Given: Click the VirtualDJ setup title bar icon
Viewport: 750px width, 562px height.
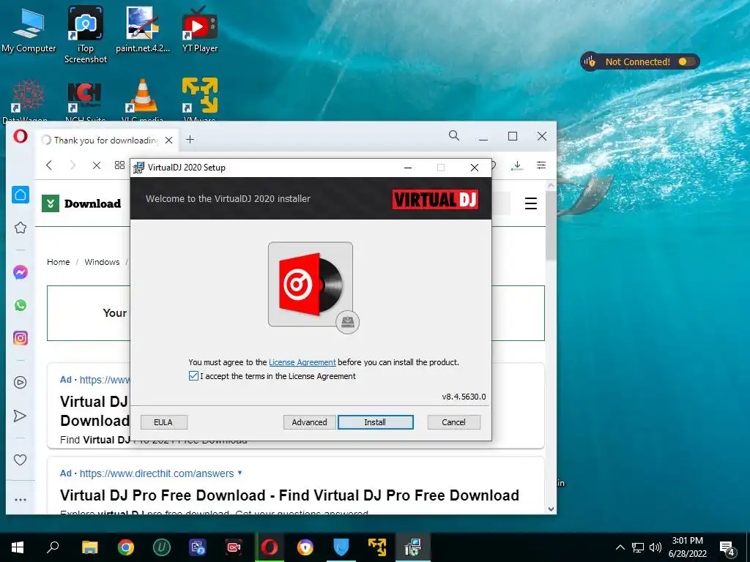Looking at the screenshot, I should coord(138,168).
